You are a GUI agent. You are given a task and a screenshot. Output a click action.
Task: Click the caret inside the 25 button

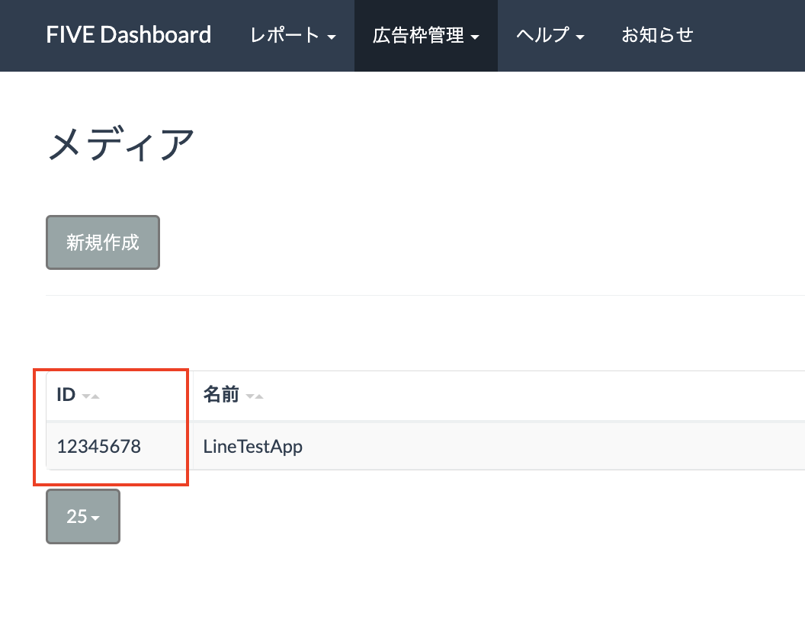click(96, 518)
